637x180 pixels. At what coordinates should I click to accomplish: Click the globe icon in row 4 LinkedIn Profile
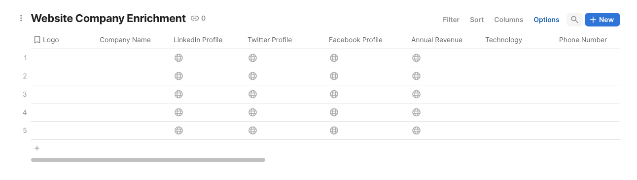coord(178,112)
